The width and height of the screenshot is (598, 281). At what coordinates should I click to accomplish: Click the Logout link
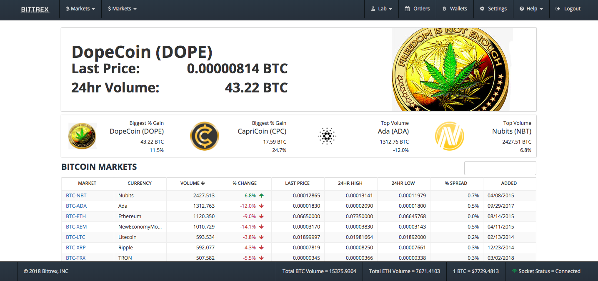(x=568, y=9)
